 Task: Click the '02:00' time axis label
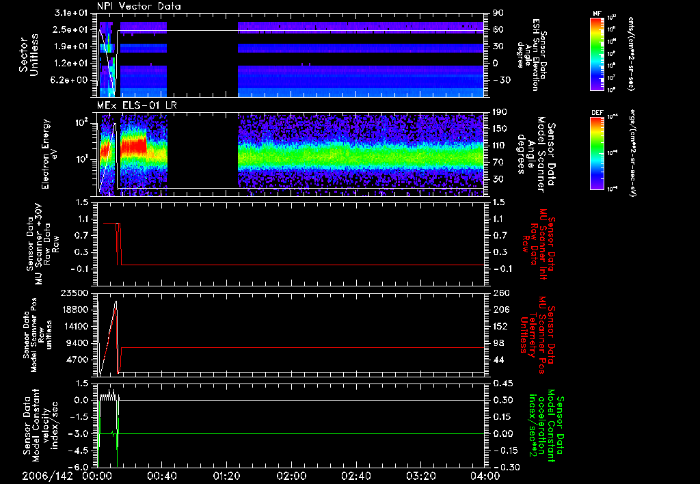tap(291, 476)
